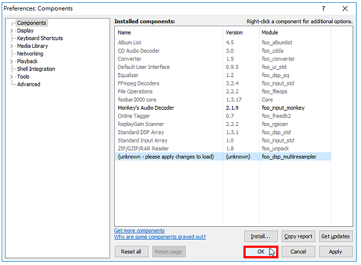Select the unknown pending component row

click(x=223, y=157)
